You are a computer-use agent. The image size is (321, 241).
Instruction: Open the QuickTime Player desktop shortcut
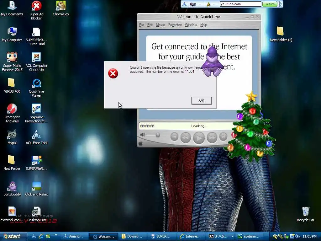[36, 88]
